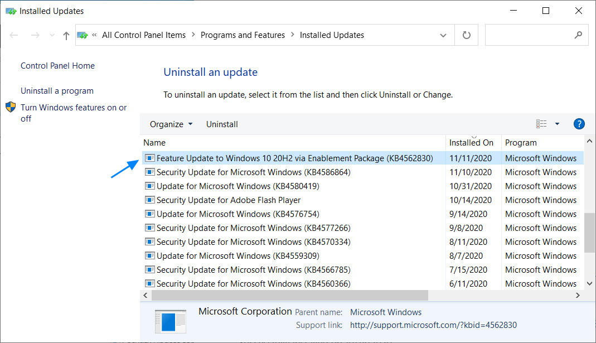Click icon of KB4576754 update
Image resolution: width=596 pixels, height=343 pixels.
[150, 214]
